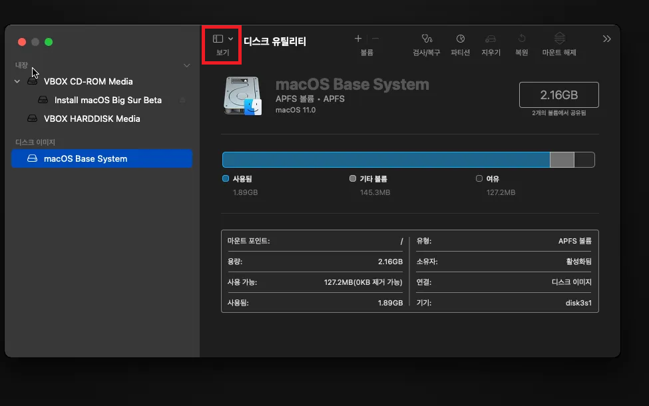
Task: Expand the View dropdown chevron
Action: tap(230, 39)
